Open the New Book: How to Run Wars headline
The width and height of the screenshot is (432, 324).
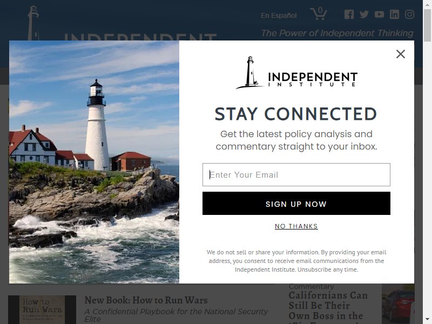[x=146, y=300]
